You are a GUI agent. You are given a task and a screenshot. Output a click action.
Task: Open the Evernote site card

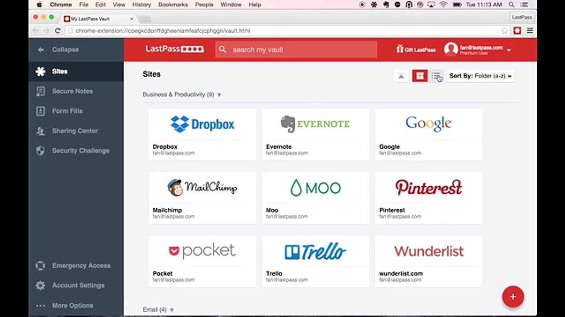click(316, 135)
